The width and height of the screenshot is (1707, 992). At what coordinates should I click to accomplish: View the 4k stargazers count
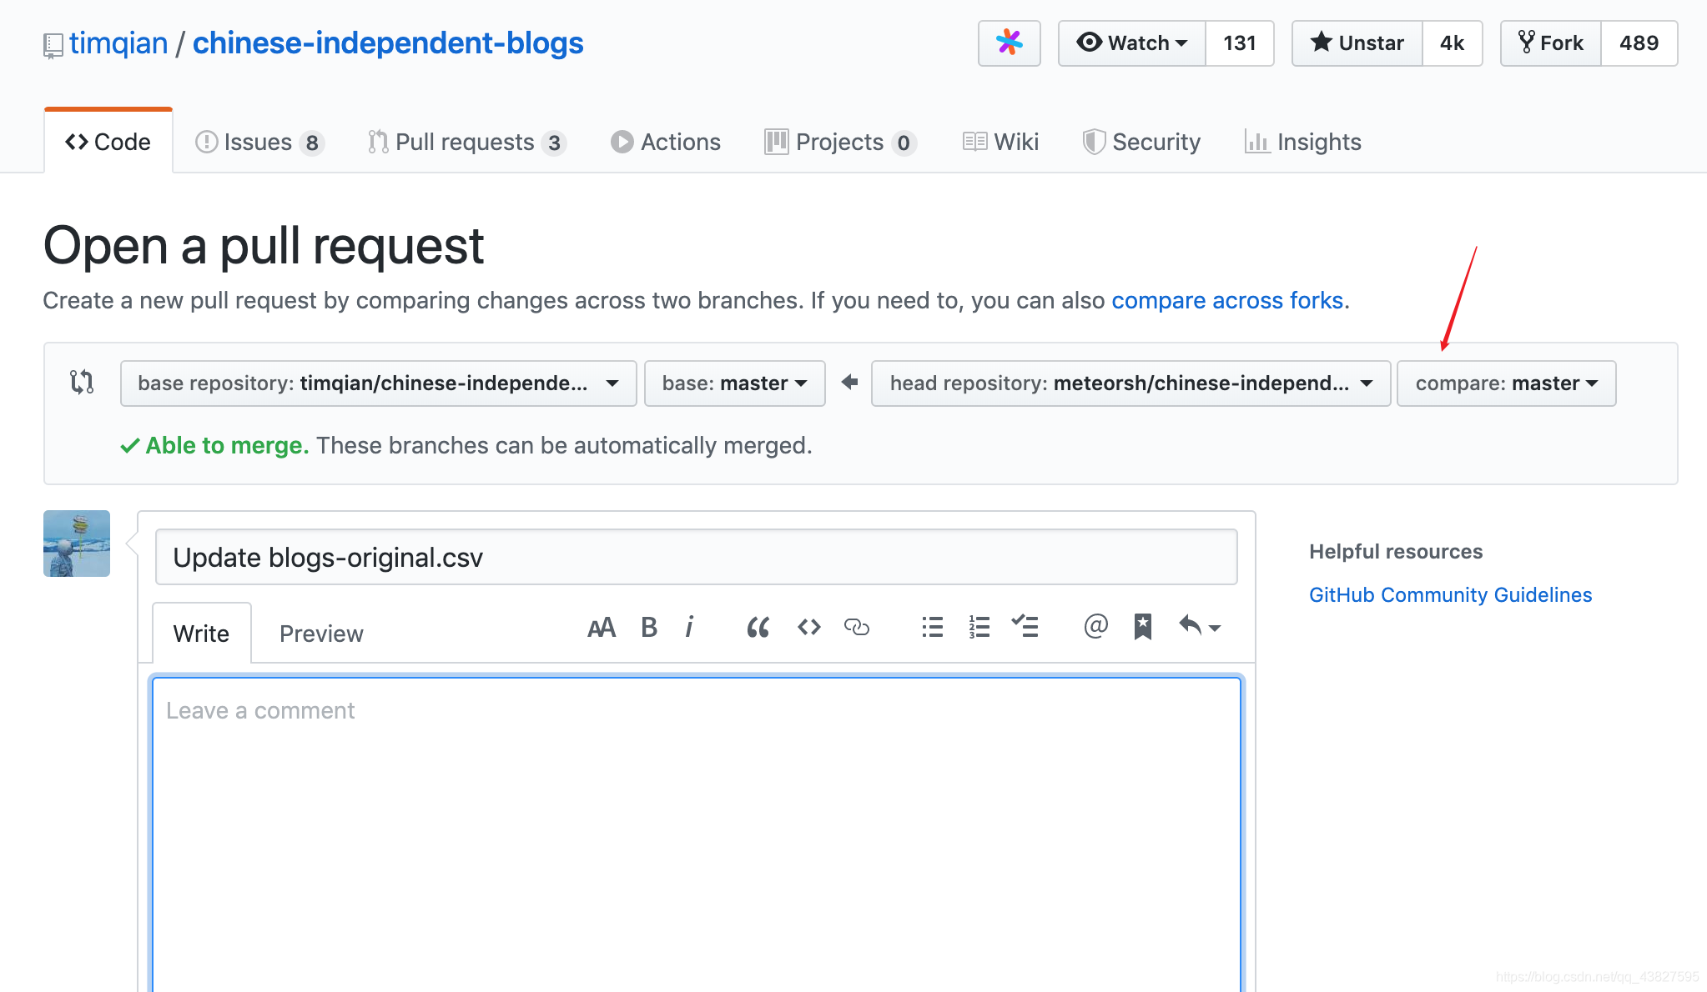pos(1453,43)
